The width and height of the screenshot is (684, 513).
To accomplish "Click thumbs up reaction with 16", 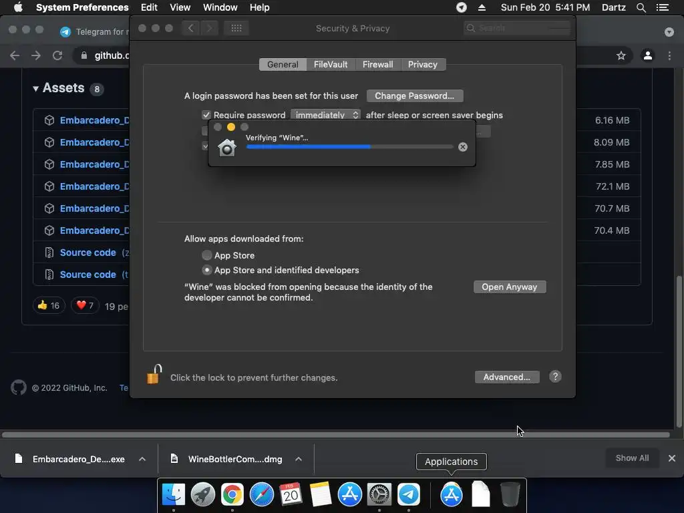I will coord(49,305).
